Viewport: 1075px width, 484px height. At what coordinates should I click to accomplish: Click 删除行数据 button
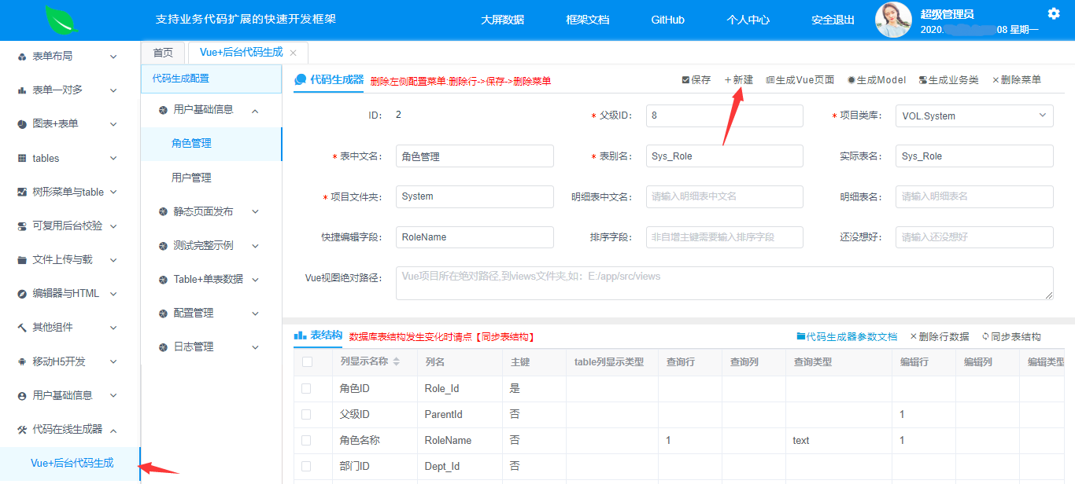point(940,336)
